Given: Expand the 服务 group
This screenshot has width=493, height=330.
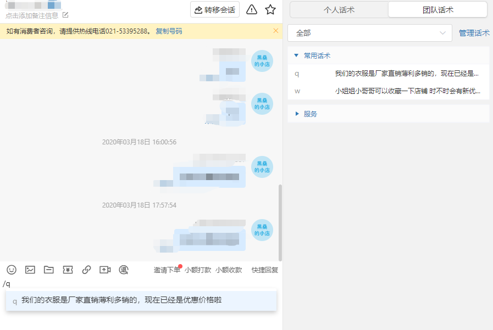Looking at the screenshot, I should 297,114.
